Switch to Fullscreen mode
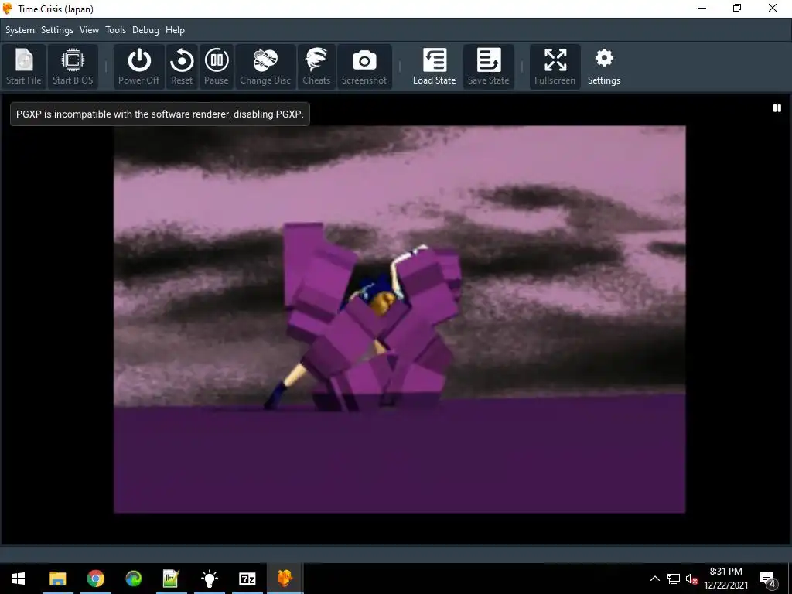The width and height of the screenshot is (792, 594). click(x=555, y=67)
